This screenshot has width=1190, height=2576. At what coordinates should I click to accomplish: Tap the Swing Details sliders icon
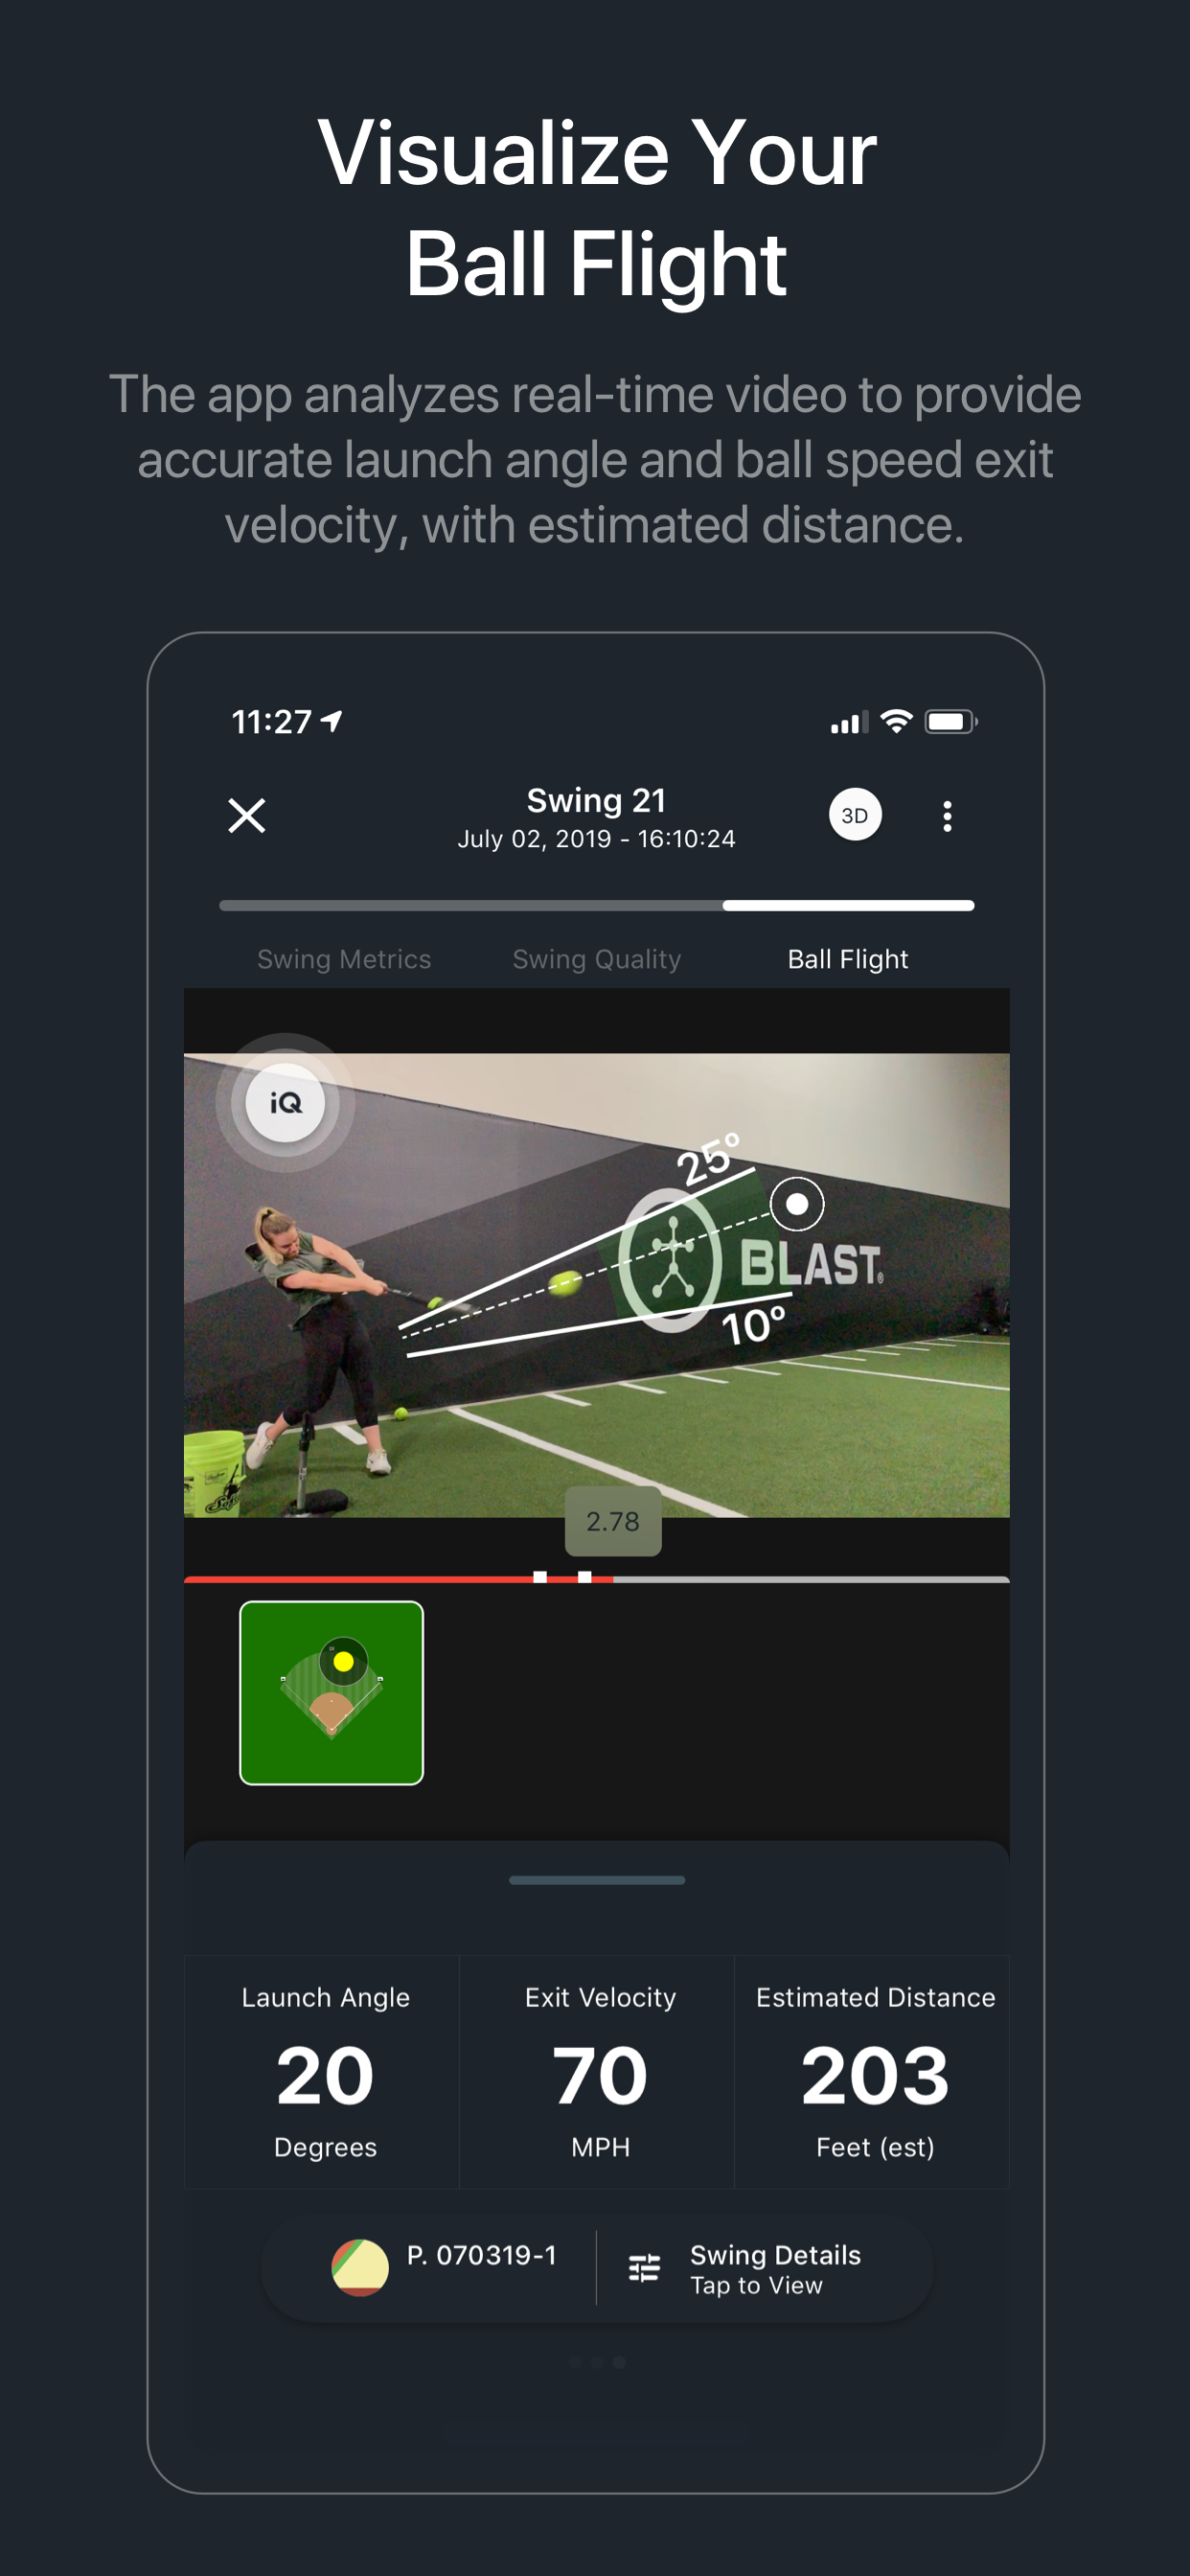(644, 2268)
